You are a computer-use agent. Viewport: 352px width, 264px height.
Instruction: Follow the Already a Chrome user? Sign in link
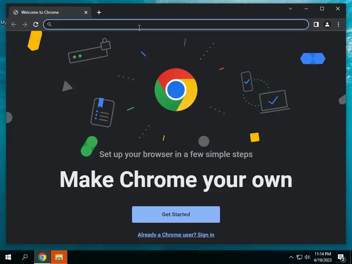(x=176, y=234)
